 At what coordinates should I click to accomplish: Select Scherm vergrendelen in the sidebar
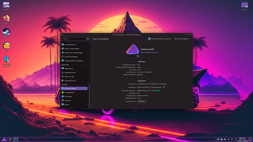click(74, 49)
